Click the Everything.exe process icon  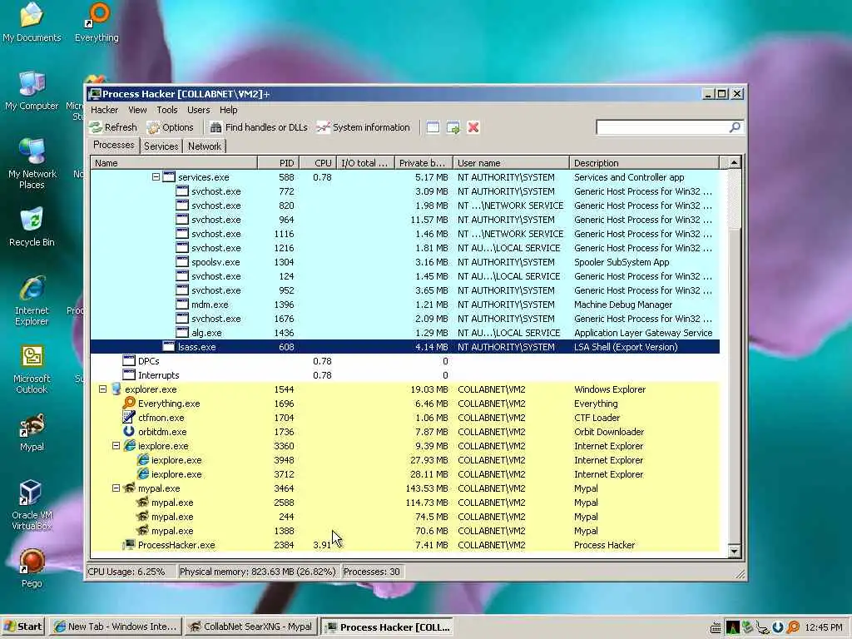coord(129,403)
